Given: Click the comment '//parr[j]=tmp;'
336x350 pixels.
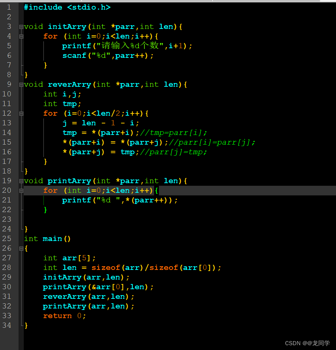Looking at the screenshot, I should pos(173,152).
